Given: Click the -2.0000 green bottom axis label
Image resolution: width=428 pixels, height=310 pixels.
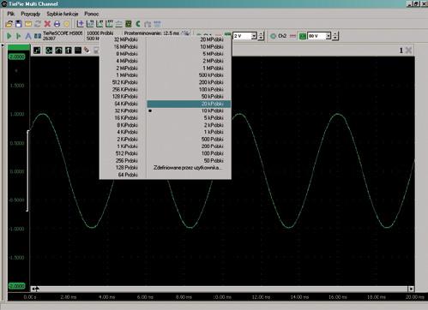Looking at the screenshot, I should click(17, 286).
